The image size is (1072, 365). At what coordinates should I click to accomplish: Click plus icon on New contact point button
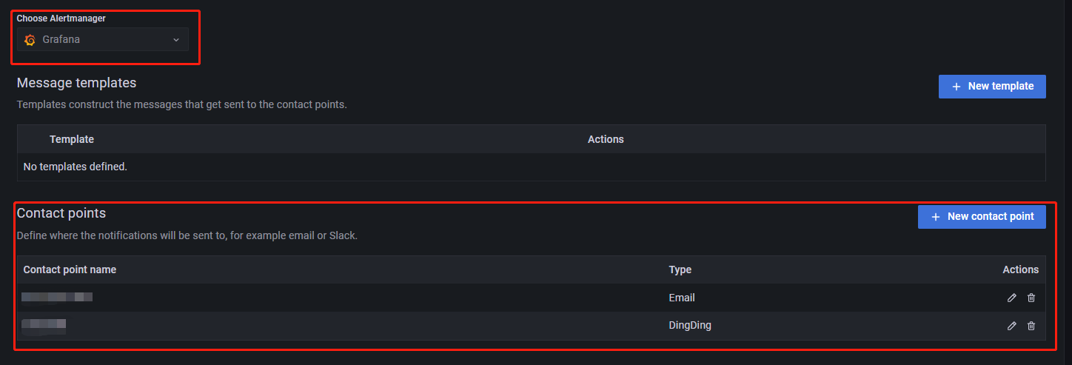[x=935, y=217]
